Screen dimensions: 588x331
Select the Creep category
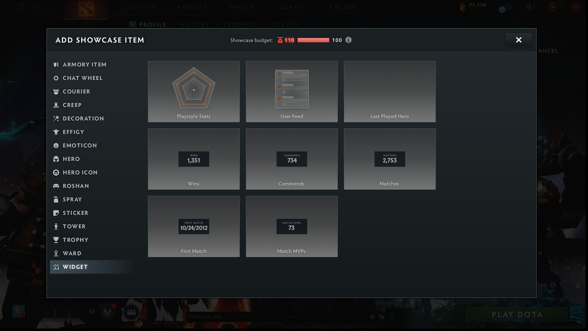(92, 105)
